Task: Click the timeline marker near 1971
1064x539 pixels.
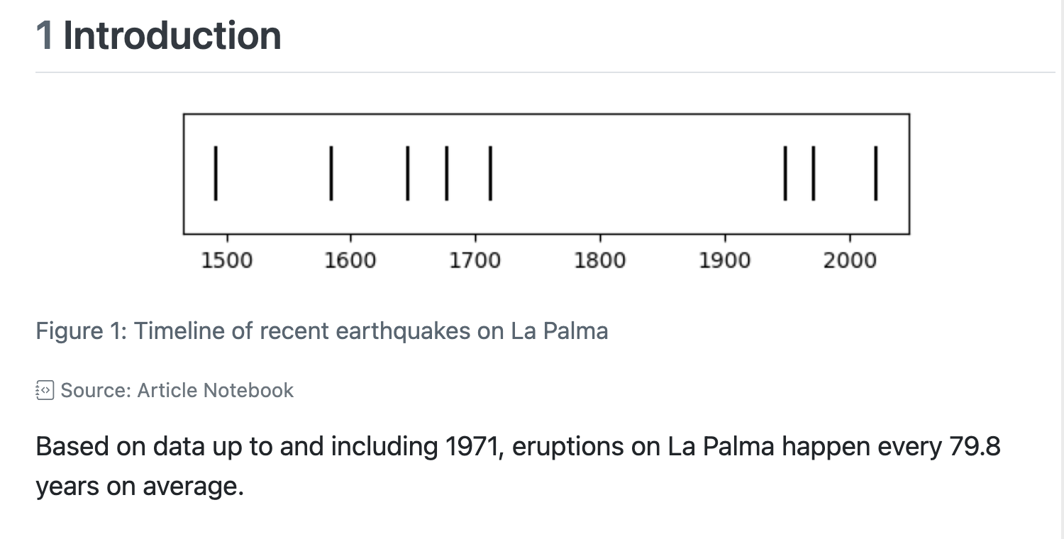Action: (x=813, y=173)
